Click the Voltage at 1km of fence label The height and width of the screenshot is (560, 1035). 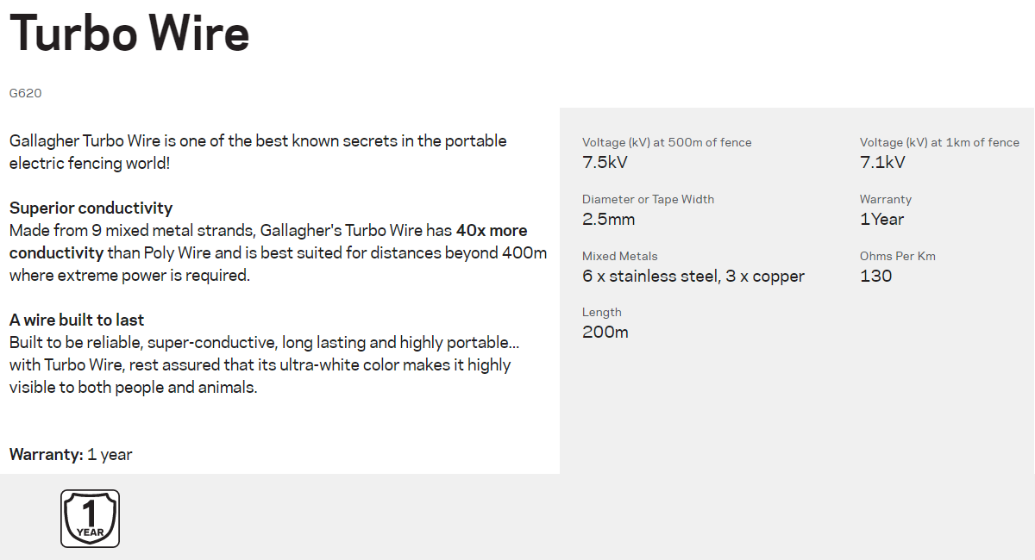939,142
